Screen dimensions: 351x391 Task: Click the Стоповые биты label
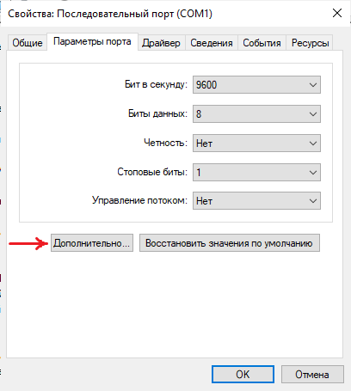pos(152,172)
